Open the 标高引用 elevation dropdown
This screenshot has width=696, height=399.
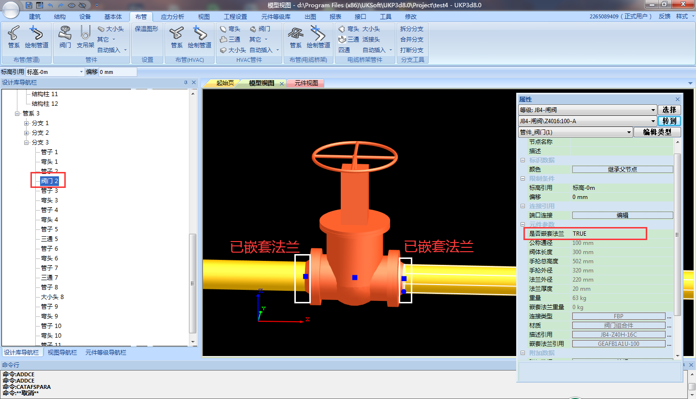coord(81,72)
